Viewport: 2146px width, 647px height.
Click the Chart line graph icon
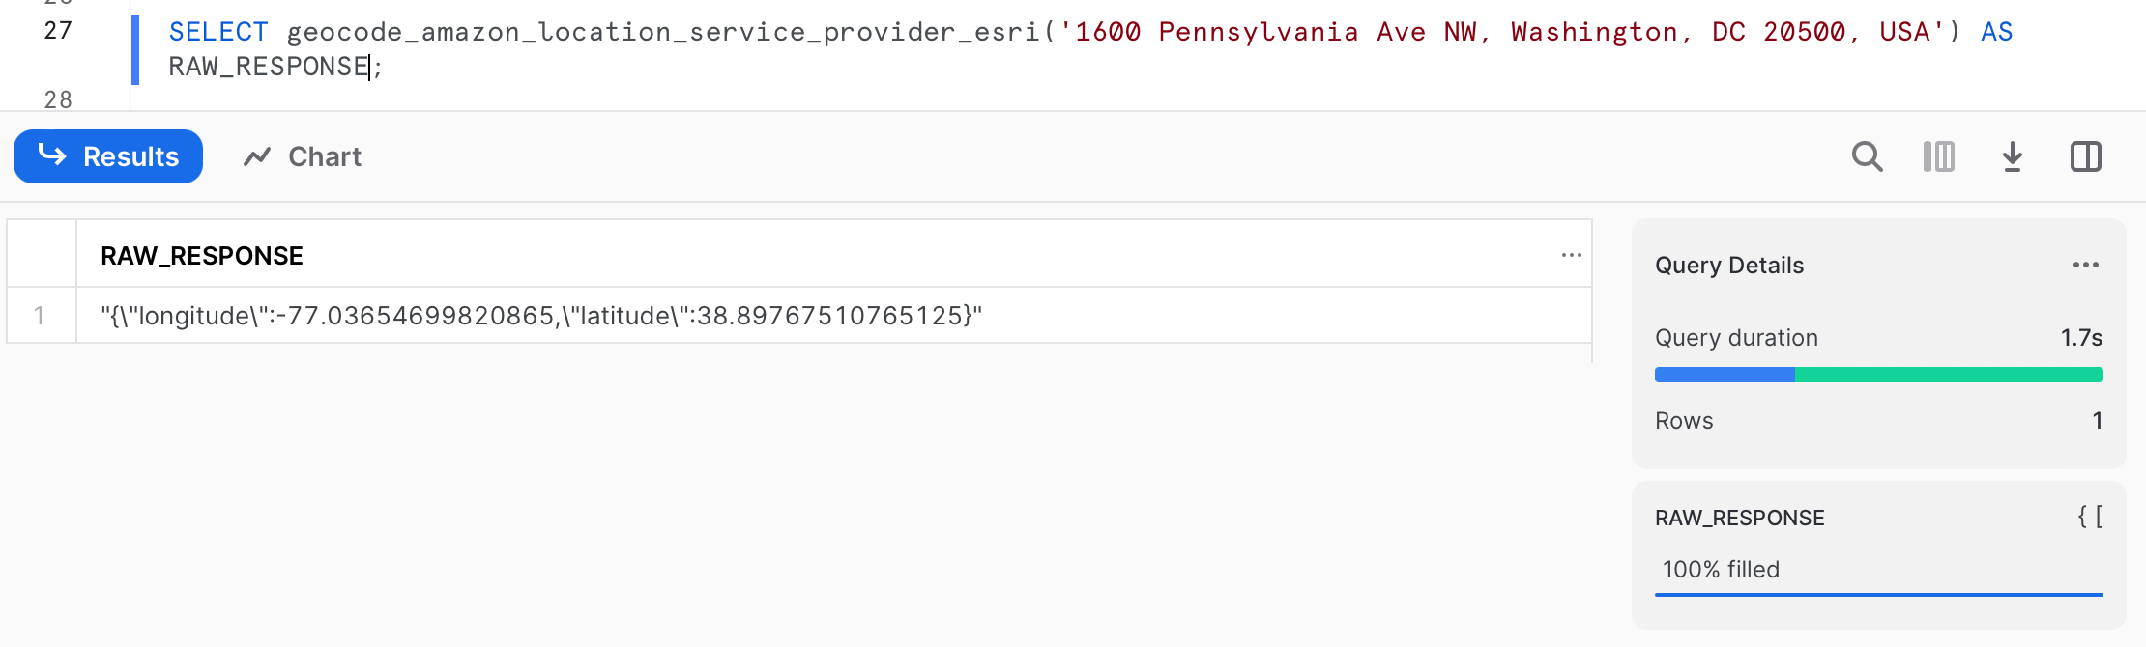(x=257, y=156)
